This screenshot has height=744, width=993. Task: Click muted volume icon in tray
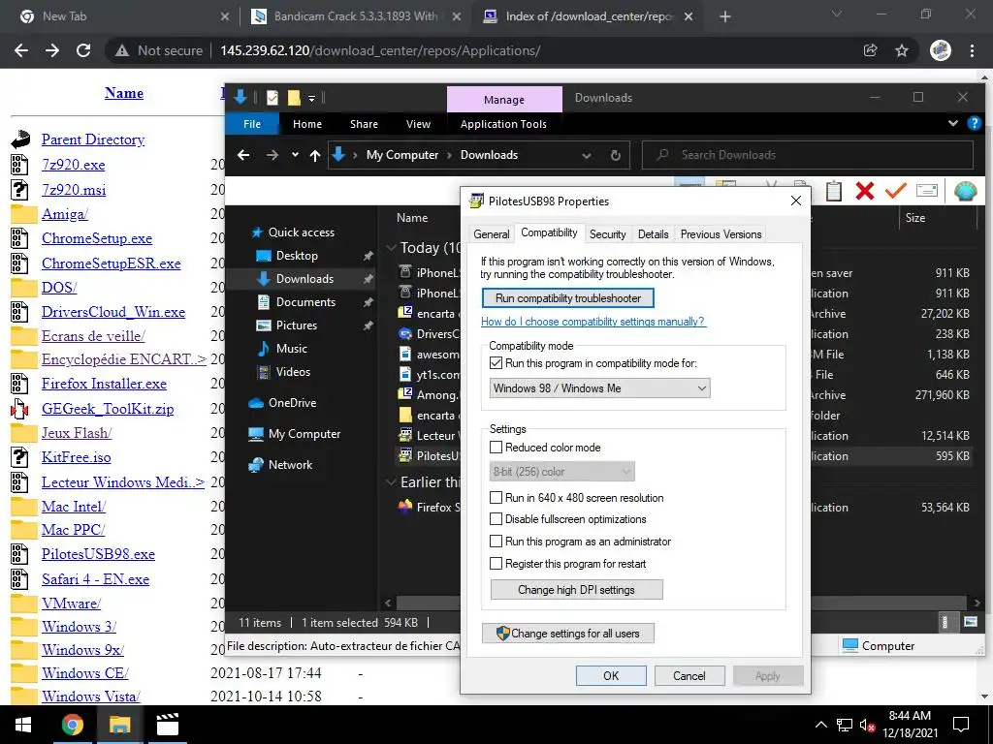pos(868,725)
